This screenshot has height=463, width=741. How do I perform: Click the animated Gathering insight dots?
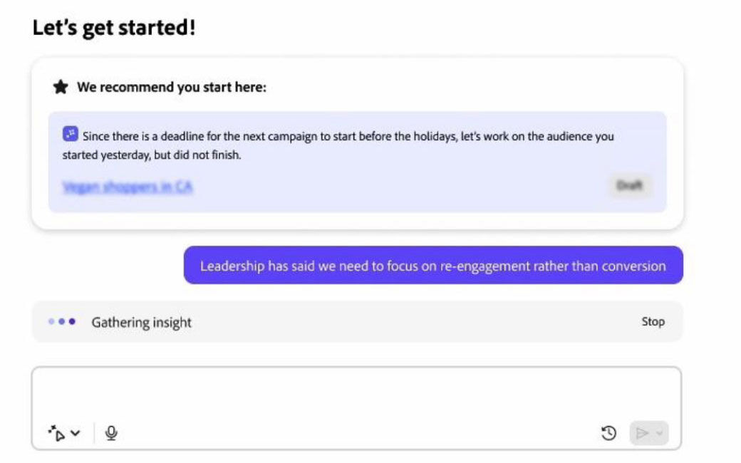(62, 322)
